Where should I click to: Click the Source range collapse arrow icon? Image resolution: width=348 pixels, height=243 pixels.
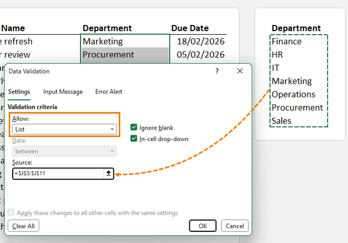[x=108, y=173]
